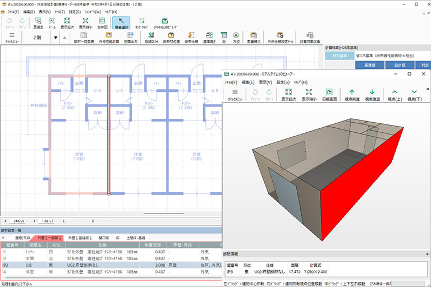Click the 判定基準 button in results panel

pyautogui.click(x=340, y=55)
